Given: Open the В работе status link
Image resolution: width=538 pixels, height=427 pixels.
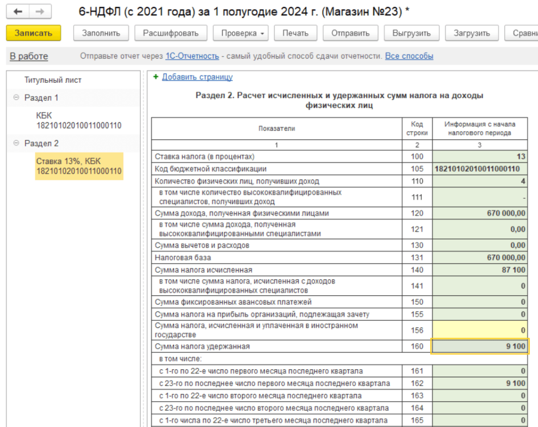Looking at the screenshot, I should click(x=29, y=56).
